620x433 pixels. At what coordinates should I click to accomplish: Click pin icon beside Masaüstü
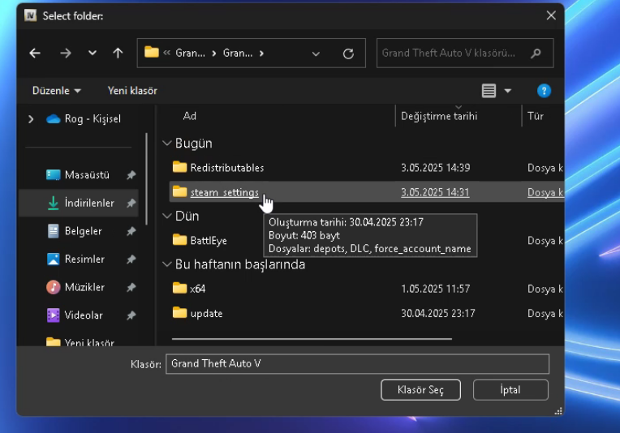click(131, 174)
